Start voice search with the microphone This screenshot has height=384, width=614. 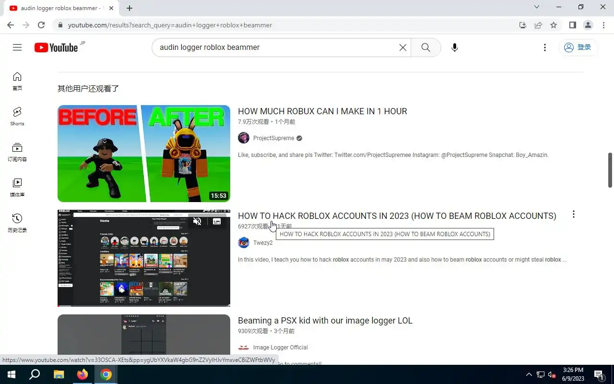(x=455, y=48)
